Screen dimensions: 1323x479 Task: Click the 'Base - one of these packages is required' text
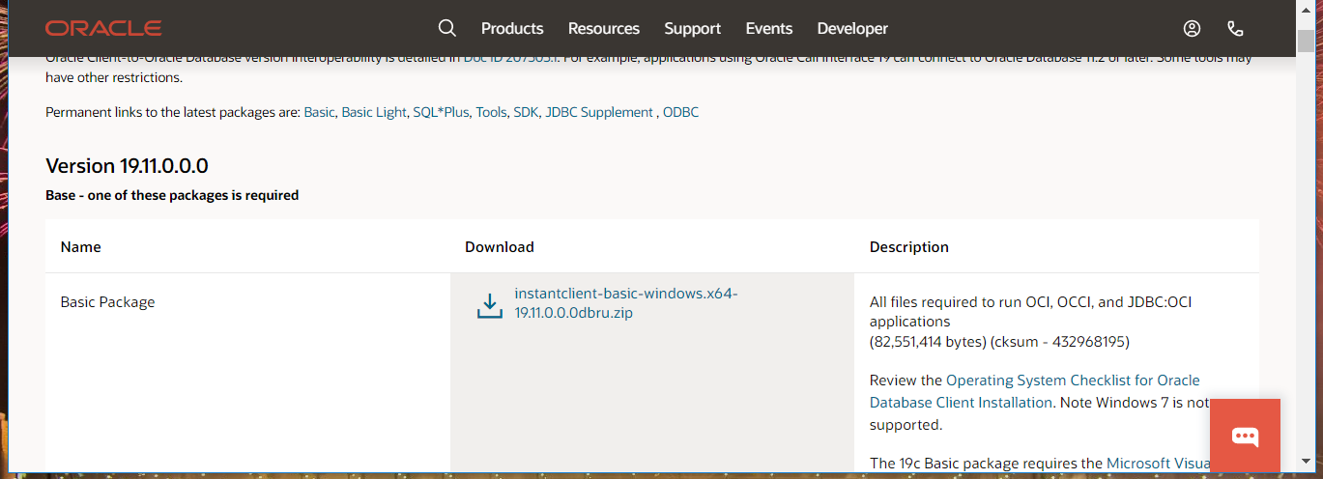(172, 195)
